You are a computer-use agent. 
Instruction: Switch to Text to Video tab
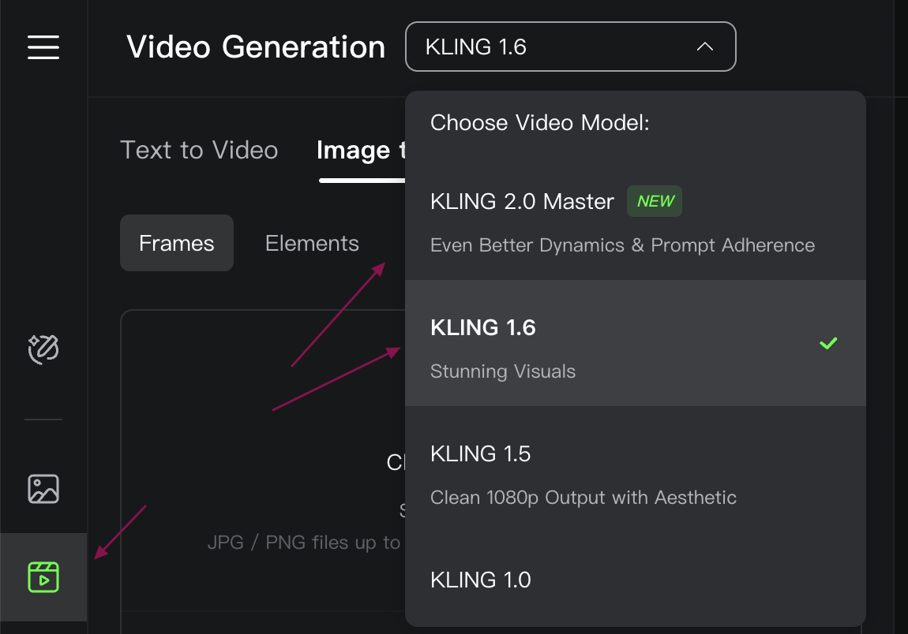pyautogui.click(x=199, y=151)
